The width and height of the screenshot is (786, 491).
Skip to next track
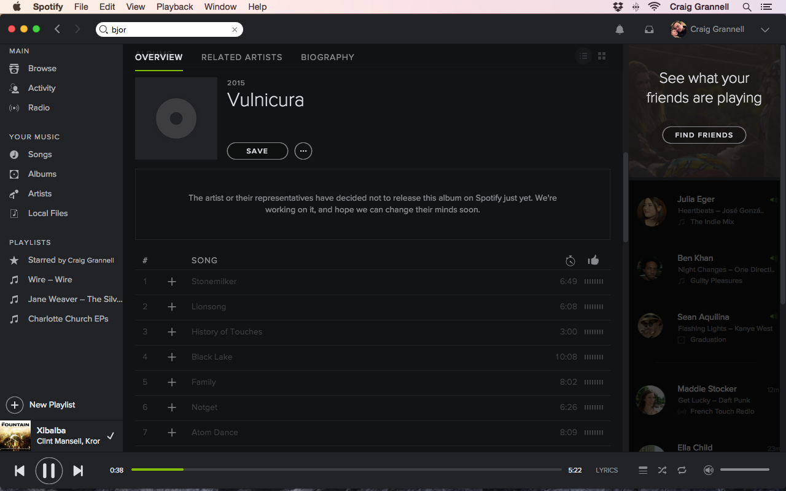click(78, 471)
